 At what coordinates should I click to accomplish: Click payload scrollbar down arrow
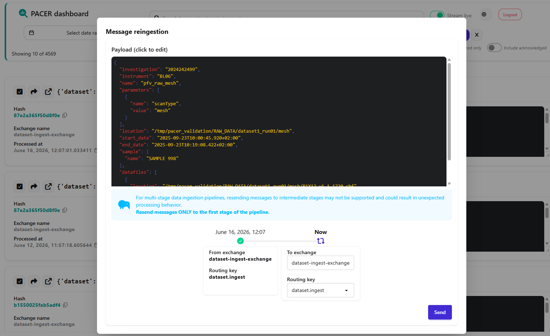pyautogui.click(x=449, y=184)
